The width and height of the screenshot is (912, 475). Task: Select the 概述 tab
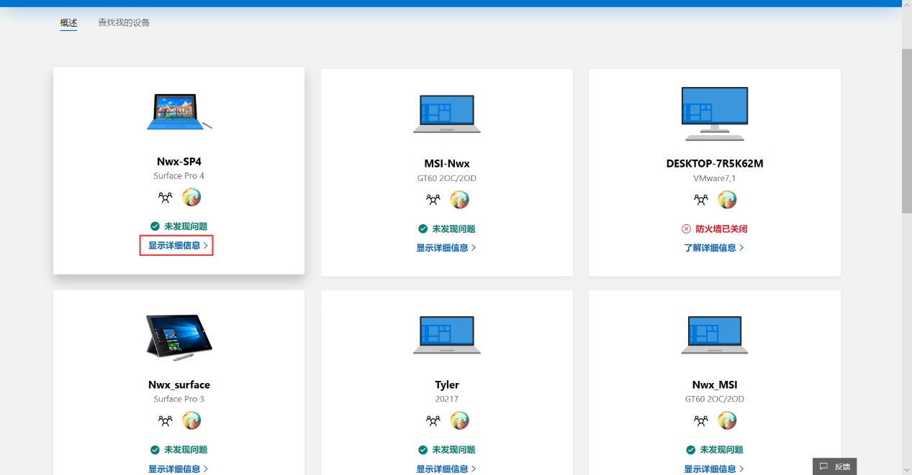pos(68,23)
